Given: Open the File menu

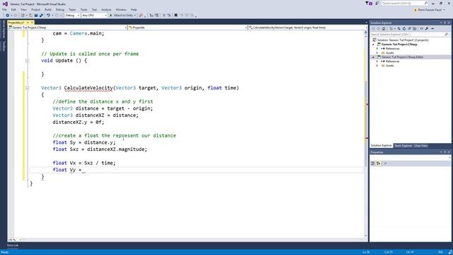Looking at the screenshot, I should [4, 9].
